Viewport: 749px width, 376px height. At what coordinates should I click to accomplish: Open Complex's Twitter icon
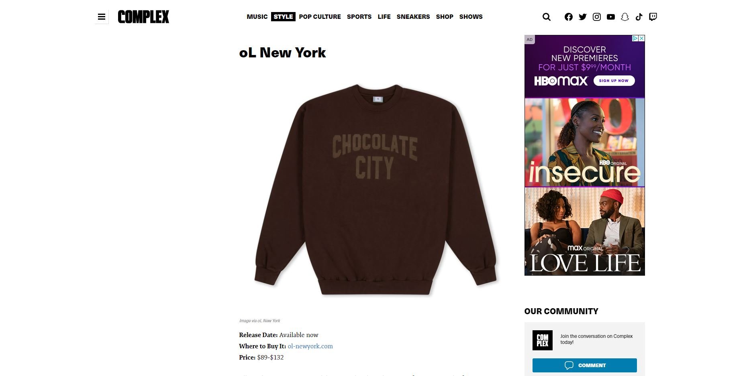click(583, 17)
